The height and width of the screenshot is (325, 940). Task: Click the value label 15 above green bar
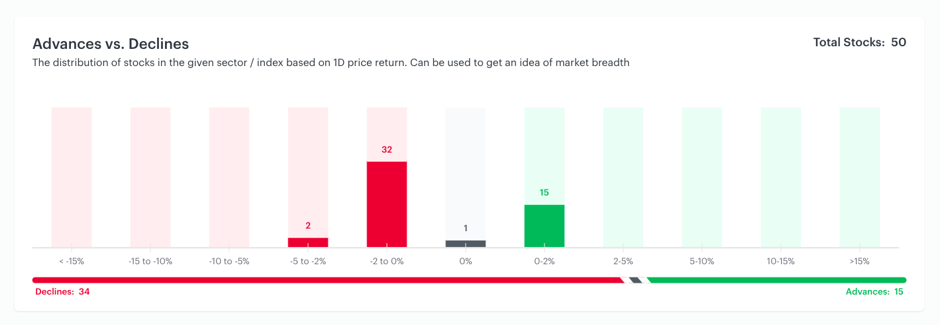click(x=545, y=193)
